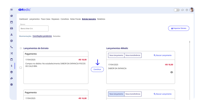The height and width of the screenshot is (107, 204).
Task: Open the user avatar profile menu
Action: (x=192, y=10)
